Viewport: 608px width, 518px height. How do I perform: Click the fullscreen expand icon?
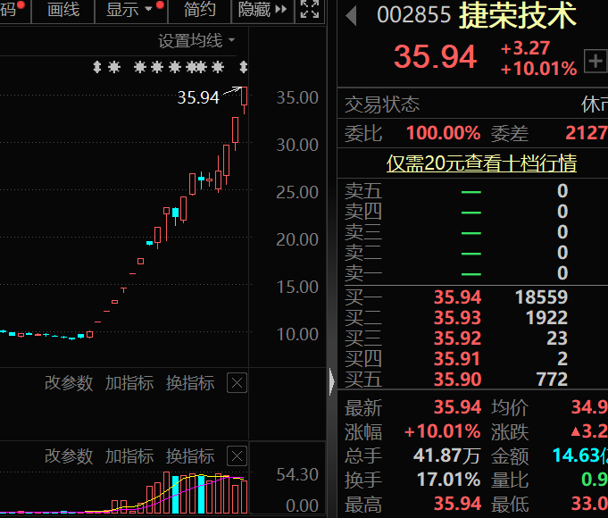click(310, 9)
